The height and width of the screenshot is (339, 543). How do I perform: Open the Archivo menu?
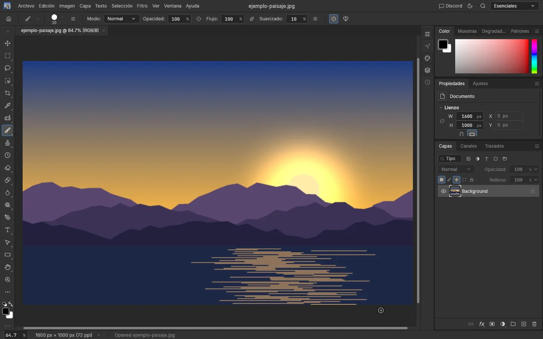point(26,6)
